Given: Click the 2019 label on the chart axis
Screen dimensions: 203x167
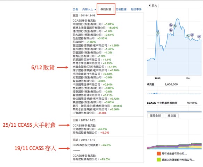Looking at the screenshot, I should click(157, 78).
